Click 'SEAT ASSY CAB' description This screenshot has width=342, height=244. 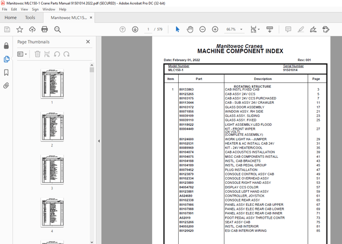tap(238, 222)
